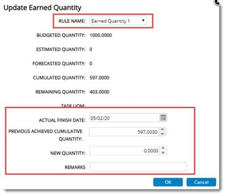Increment New Quantity using the up arrow

click(163, 148)
